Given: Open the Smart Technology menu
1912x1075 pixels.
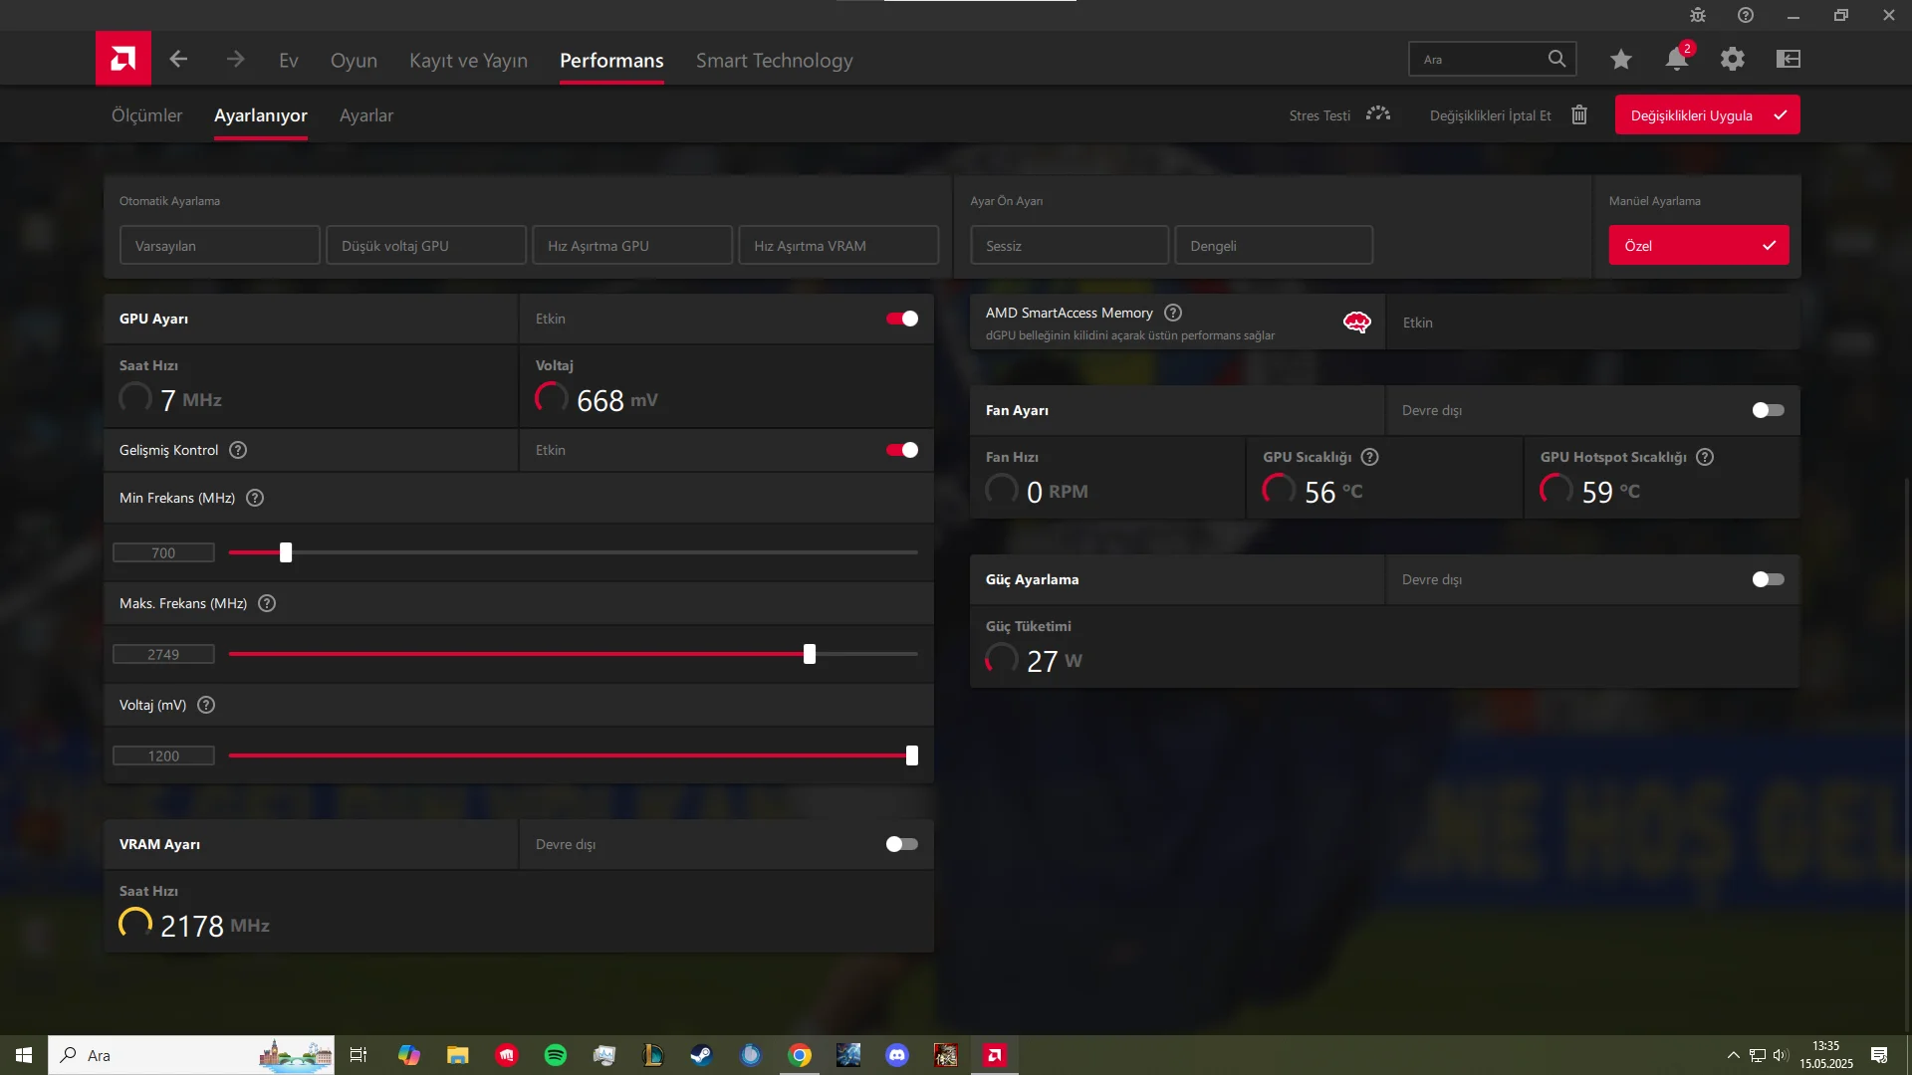Looking at the screenshot, I should coord(774,61).
